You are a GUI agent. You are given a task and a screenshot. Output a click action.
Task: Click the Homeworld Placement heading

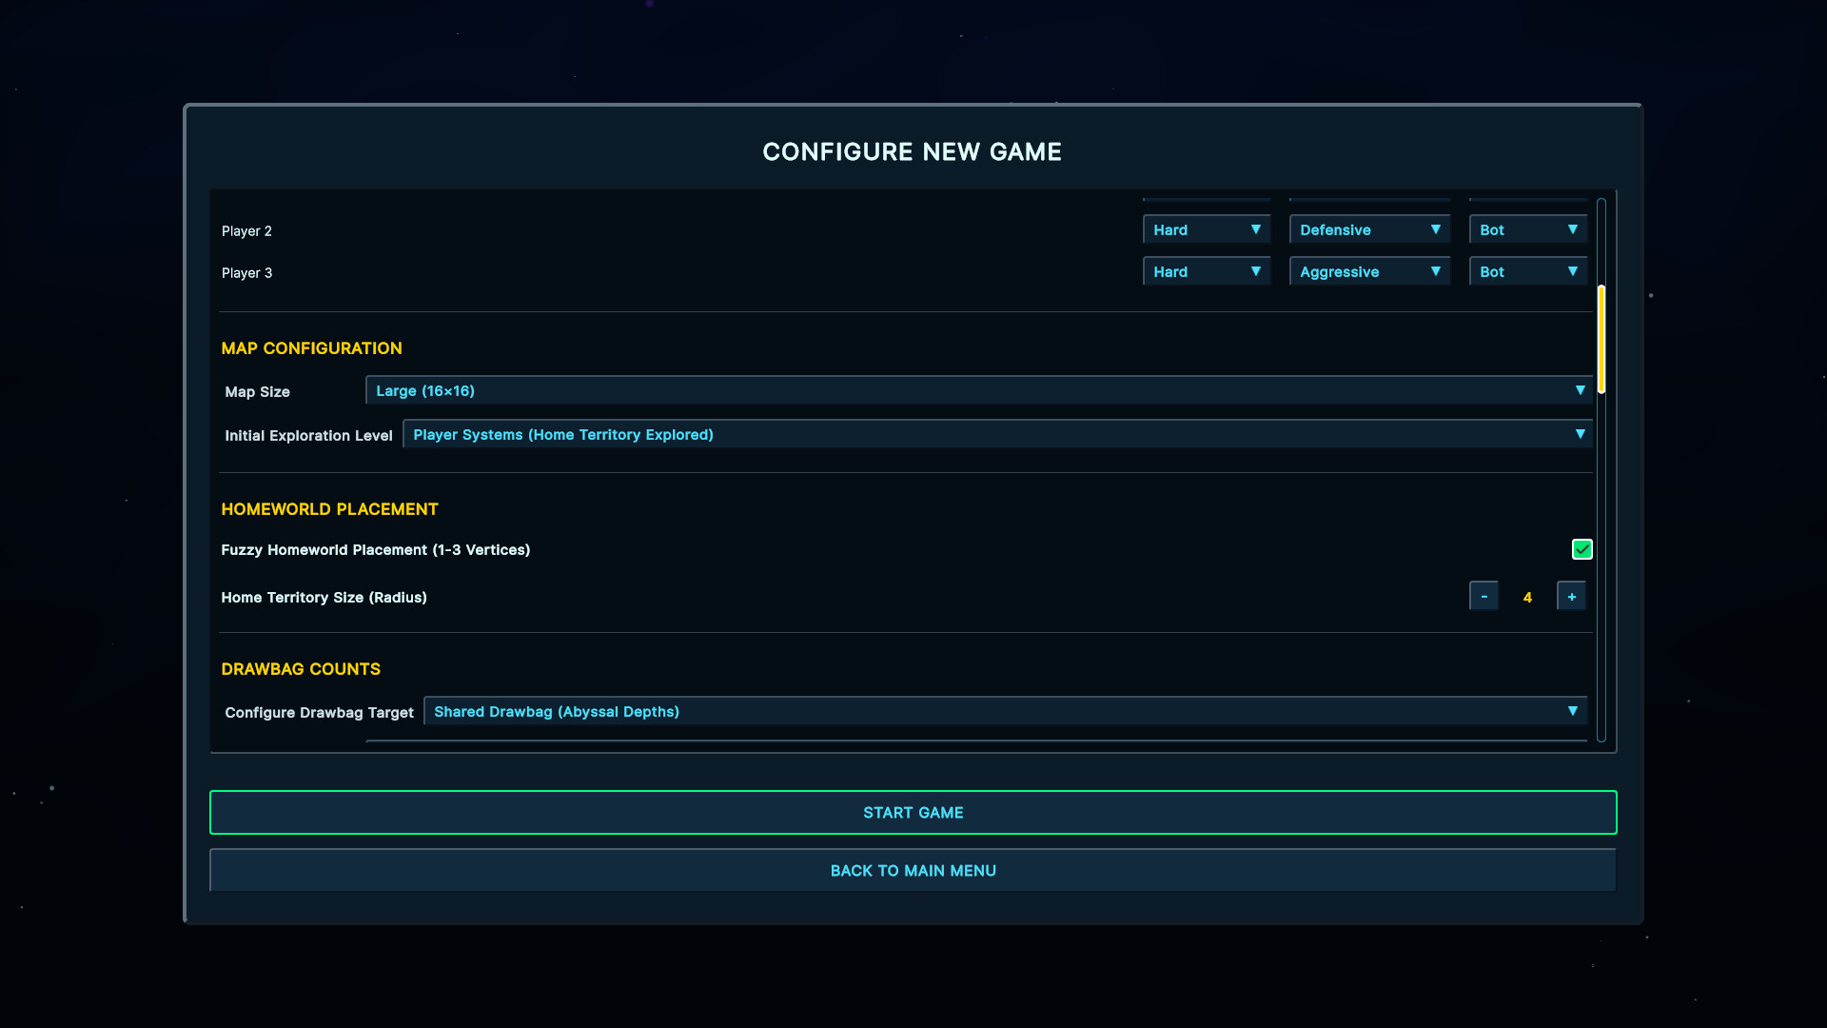point(329,509)
